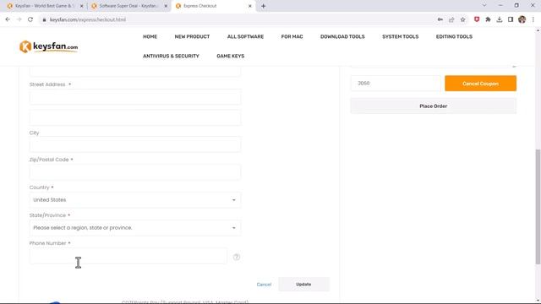Open the ANTIVIRUS & SECURITY menu item
Image resolution: width=541 pixels, height=304 pixels.
tap(171, 56)
